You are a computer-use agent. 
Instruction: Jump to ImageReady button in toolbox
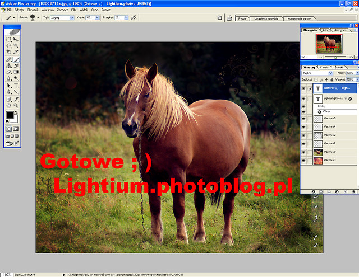pos(12,143)
